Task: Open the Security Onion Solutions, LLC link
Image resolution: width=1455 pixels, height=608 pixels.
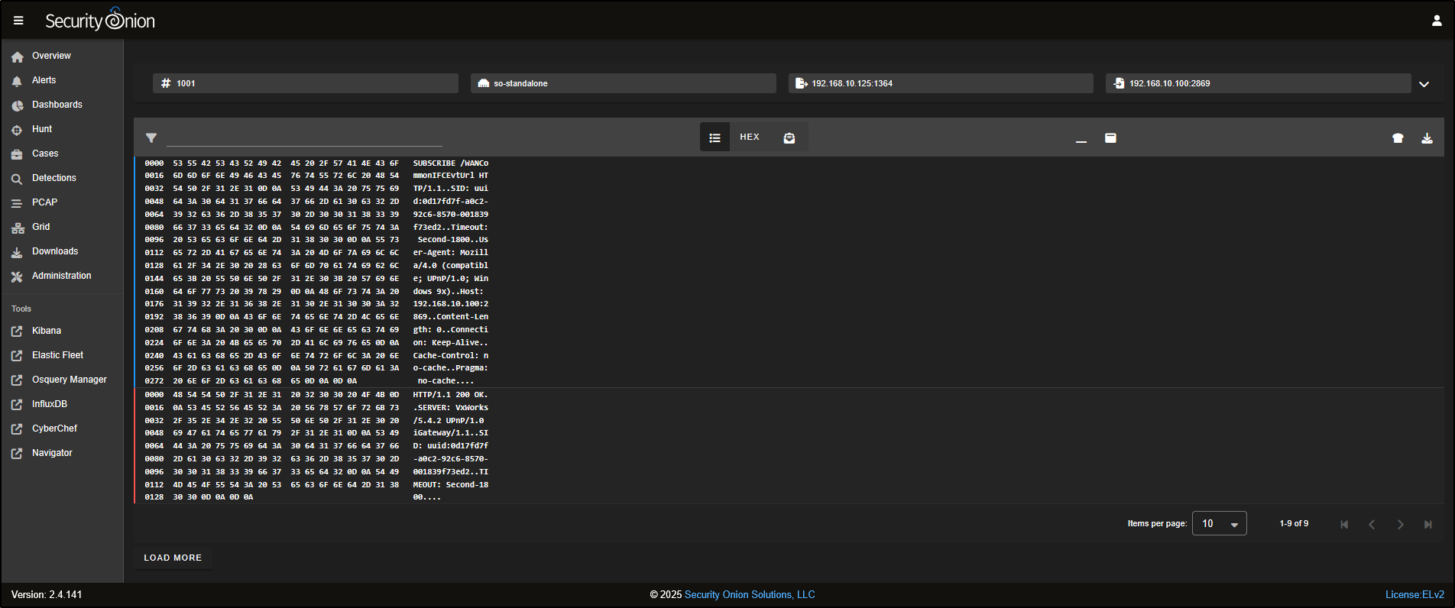Action: pyautogui.click(x=749, y=594)
